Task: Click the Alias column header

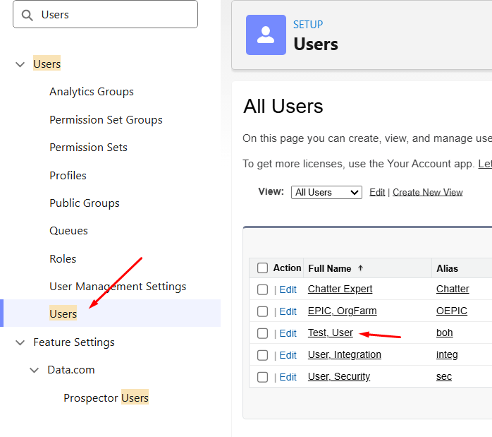Action: pyautogui.click(x=447, y=268)
